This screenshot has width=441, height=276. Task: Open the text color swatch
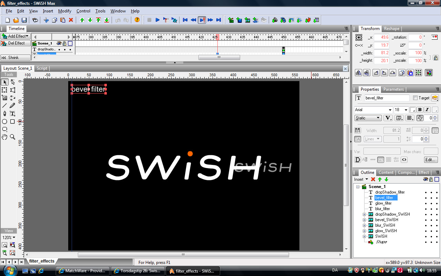click(412, 110)
